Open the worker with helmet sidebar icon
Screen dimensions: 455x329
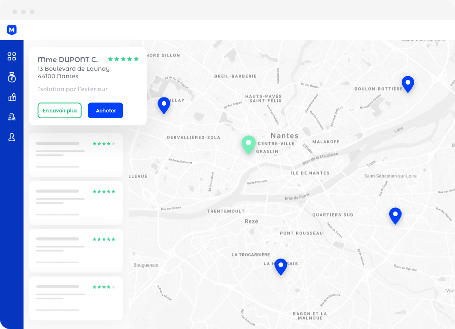click(12, 117)
